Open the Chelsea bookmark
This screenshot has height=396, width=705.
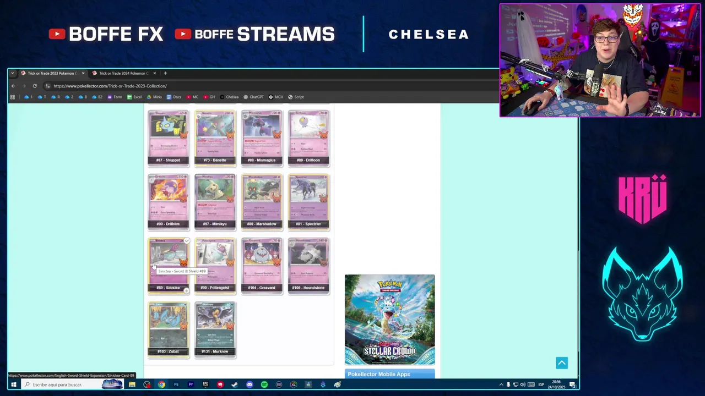click(x=229, y=97)
